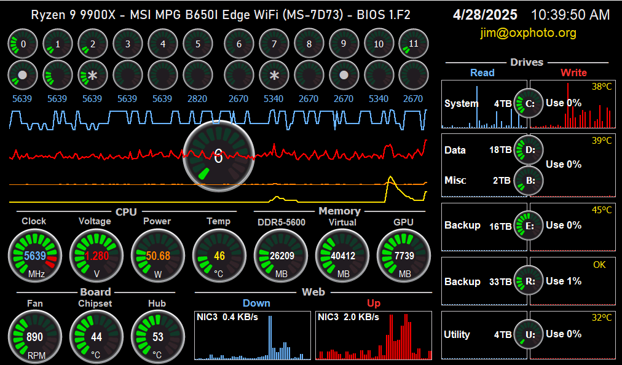Screen dimensions: 622x365
Task: Click the Drives section header
Action: pos(527,62)
